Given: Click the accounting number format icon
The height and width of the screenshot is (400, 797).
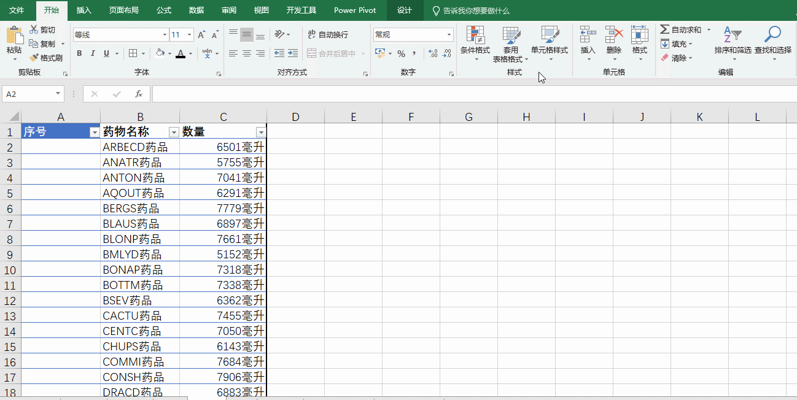Looking at the screenshot, I should coord(380,53).
